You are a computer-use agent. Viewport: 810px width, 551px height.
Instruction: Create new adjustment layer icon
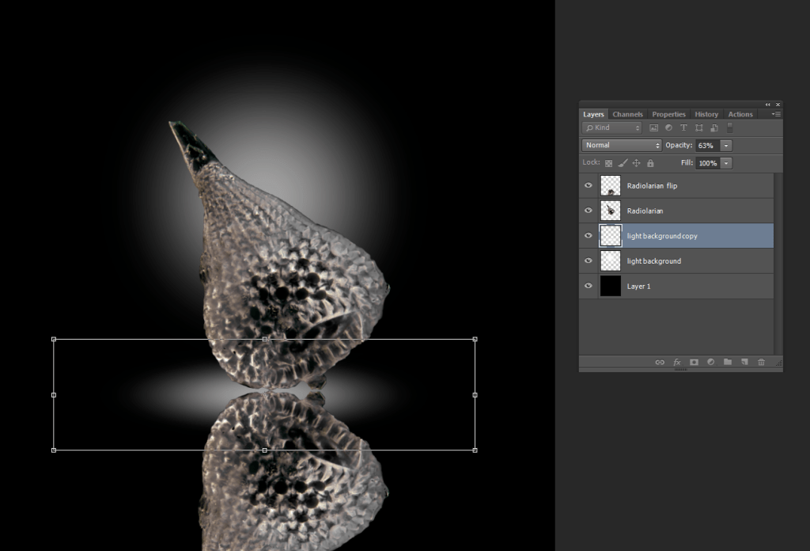point(710,363)
